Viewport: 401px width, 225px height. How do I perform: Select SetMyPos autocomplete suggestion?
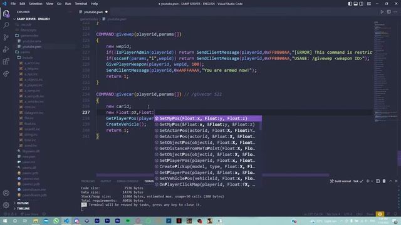click(x=208, y=118)
